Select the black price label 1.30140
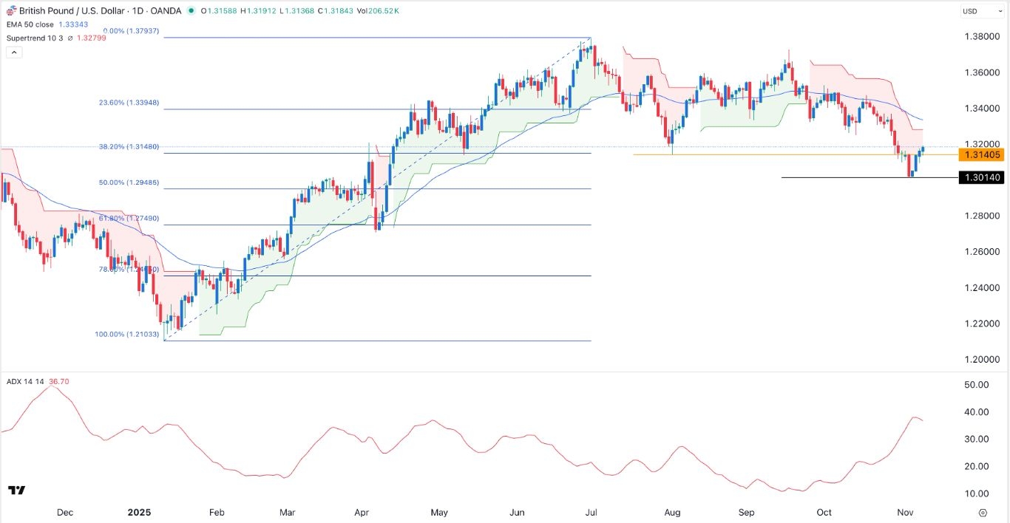The image size is (1010, 523). 983,177
